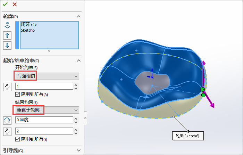The width and height of the screenshot is (243, 155).
Task: Collapse the 起始/结束约束(C) section
Action: (x=79, y=60)
